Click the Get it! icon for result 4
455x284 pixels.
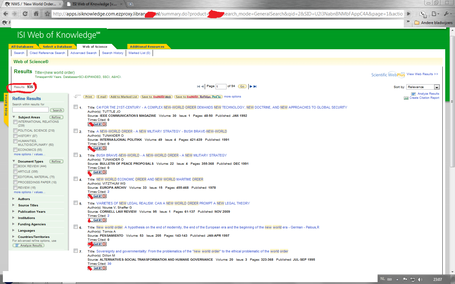[97, 196]
